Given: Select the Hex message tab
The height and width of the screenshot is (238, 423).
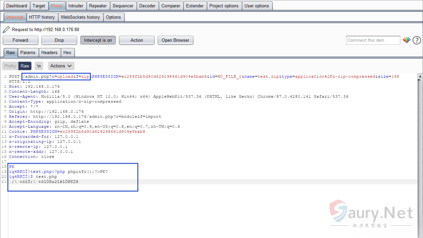Looking at the screenshot, I should pos(67,52).
